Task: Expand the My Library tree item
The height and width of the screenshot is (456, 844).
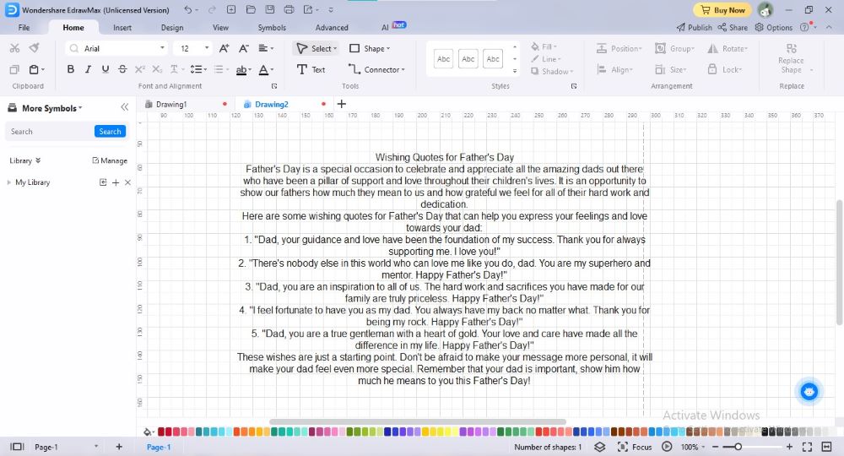Action: click(8, 182)
